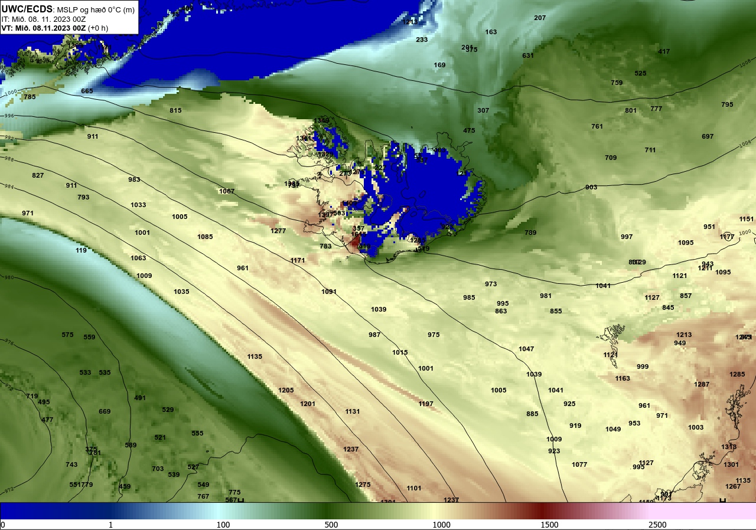The width and height of the screenshot is (756, 530).
Task: Click the map value 1085
Action: click(205, 237)
